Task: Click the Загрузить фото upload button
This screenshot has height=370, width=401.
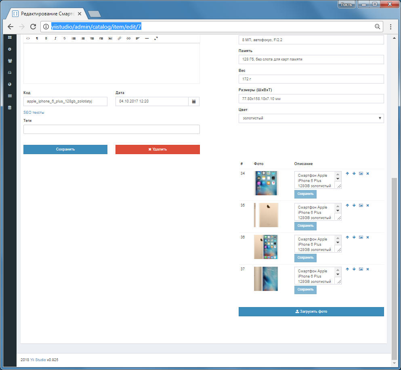Action: pos(311,312)
